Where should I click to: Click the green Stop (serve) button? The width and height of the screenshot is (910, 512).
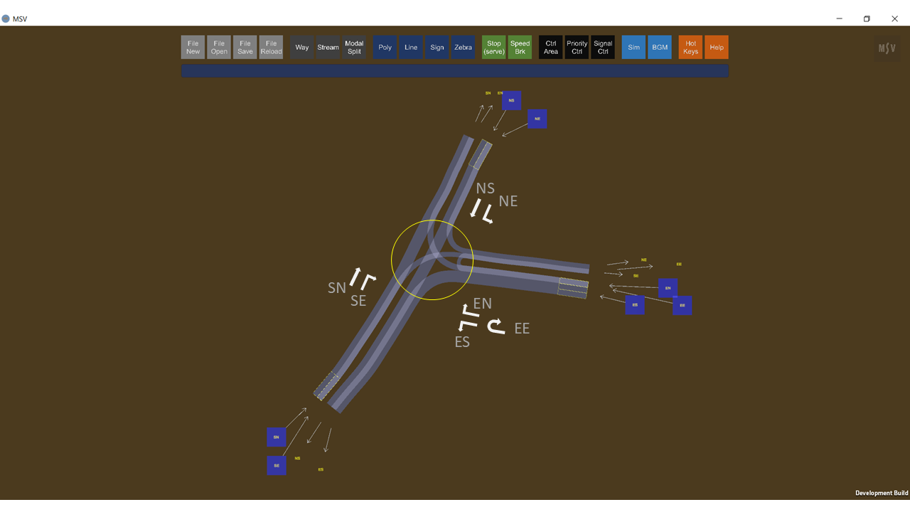click(x=493, y=48)
